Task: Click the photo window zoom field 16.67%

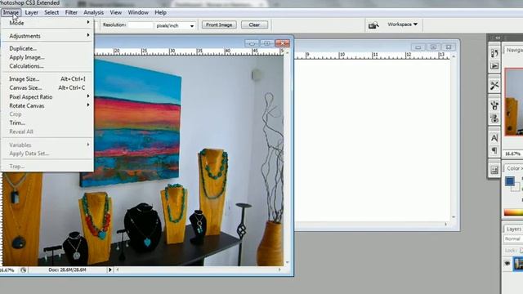Action: click(x=7, y=270)
